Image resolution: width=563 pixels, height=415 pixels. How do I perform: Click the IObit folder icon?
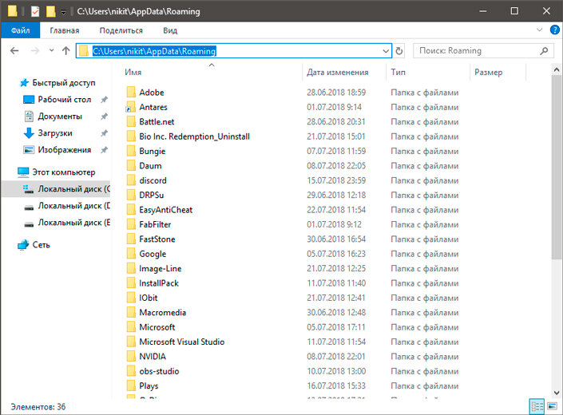(x=131, y=298)
